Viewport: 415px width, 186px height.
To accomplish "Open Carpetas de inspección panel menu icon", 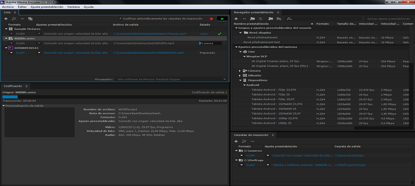I will pos(273,135).
